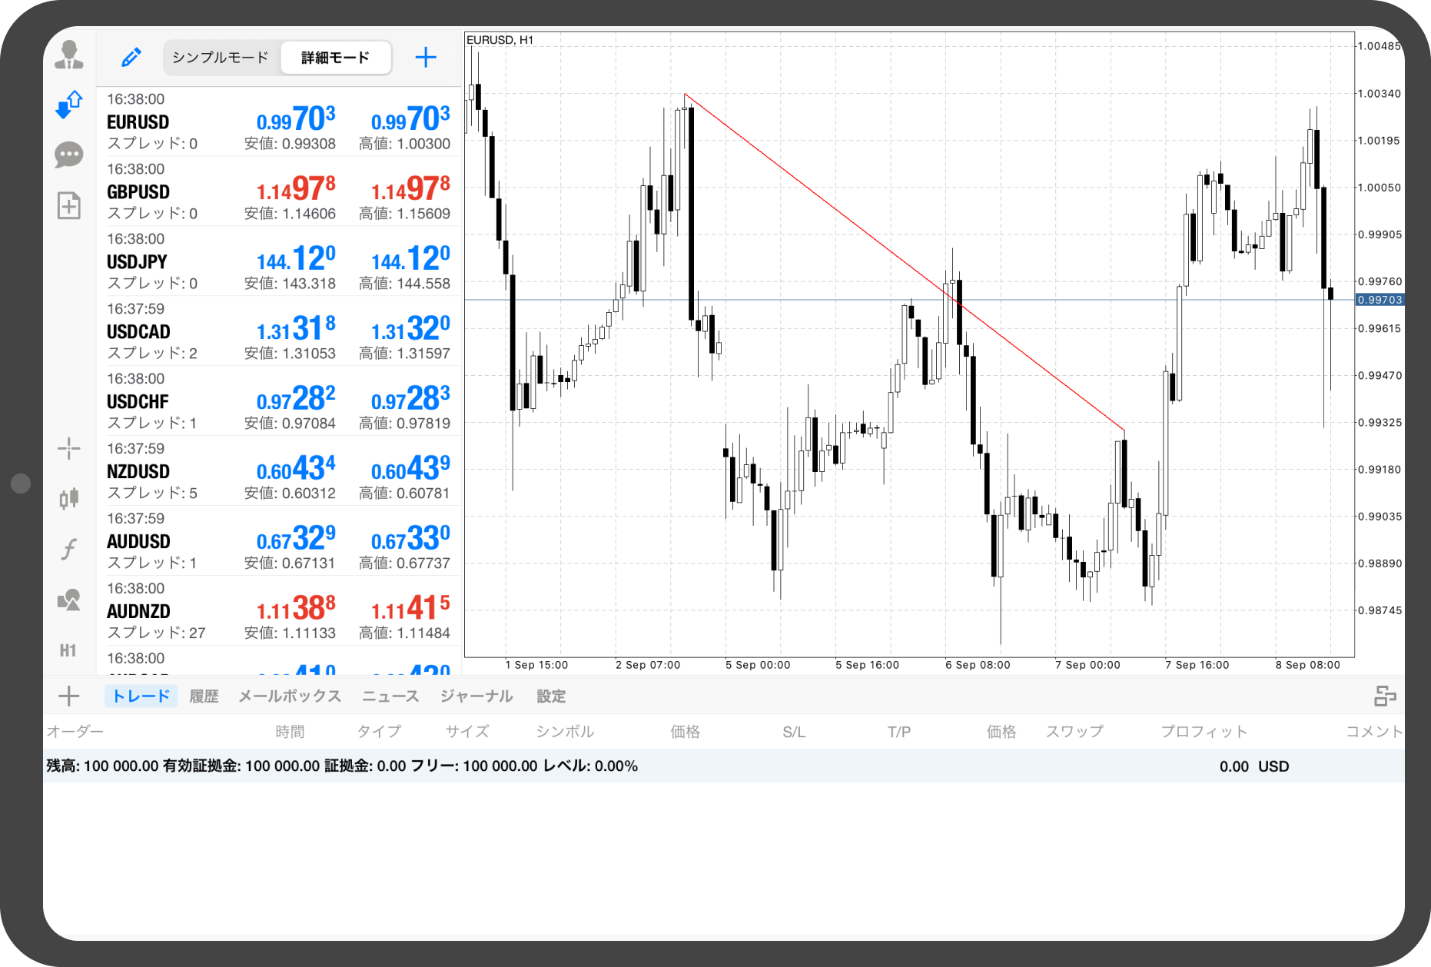Click USDJPY 安値: 143.318 text
The image size is (1431, 967).
click(x=290, y=284)
